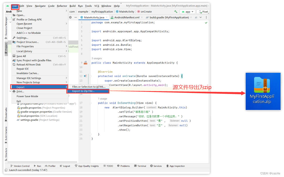Fold the DoSomething method at line 17
Screen dimensions: 284x177
point(90,103)
